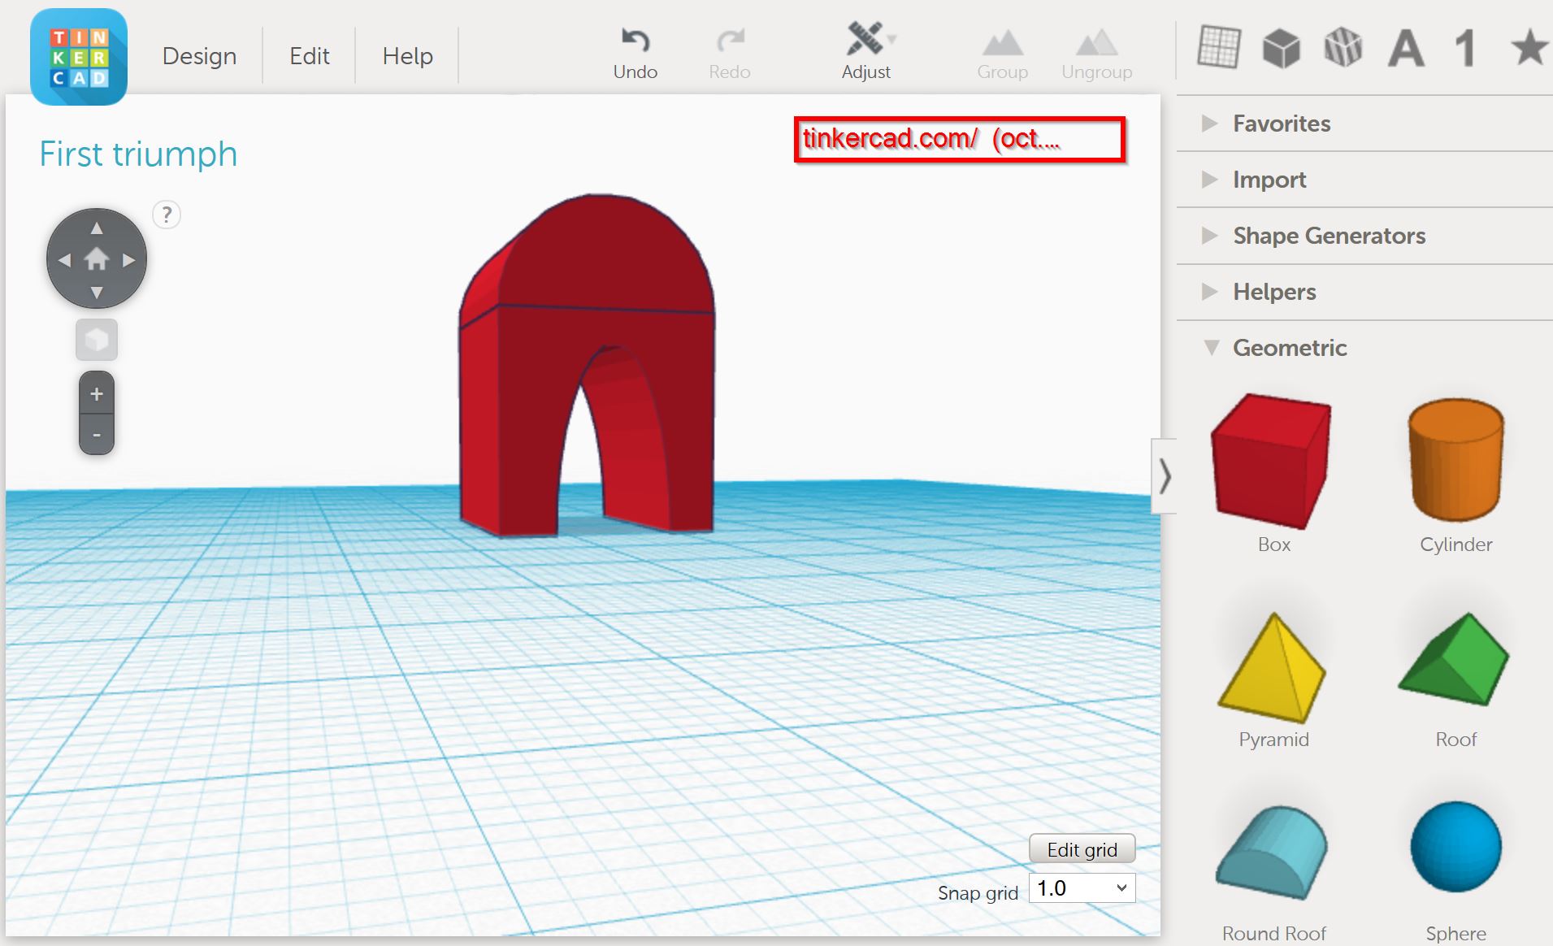The height and width of the screenshot is (946, 1553).
Task: Open the Design menu
Action: pyautogui.click(x=199, y=56)
